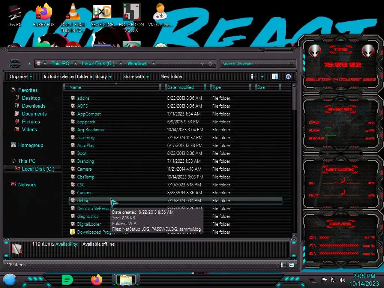Open the HOOKED ON XONIX desktop icon
This screenshot has width=384, height=288.
[x=131, y=18]
